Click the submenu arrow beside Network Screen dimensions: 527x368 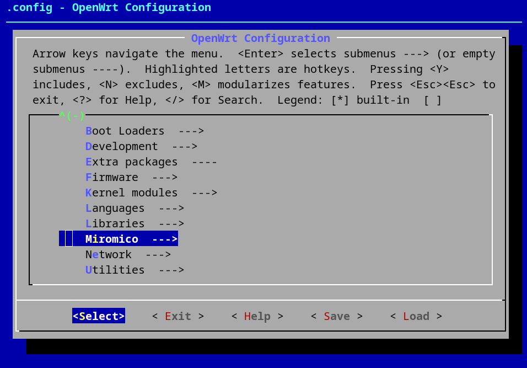point(158,254)
